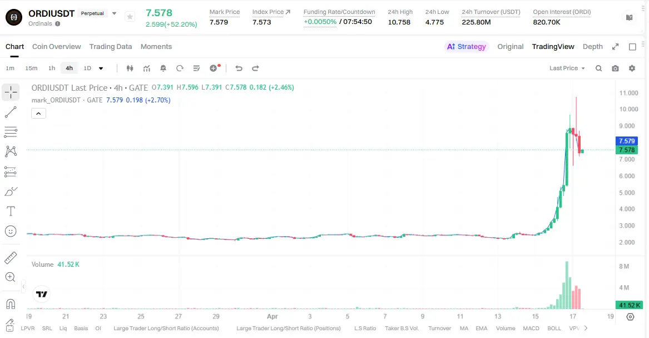Enable the LPVR indicator

pyautogui.click(x=28, y=328)
